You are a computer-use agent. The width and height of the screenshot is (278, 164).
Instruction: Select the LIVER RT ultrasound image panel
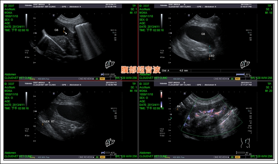tap(69, 120)
